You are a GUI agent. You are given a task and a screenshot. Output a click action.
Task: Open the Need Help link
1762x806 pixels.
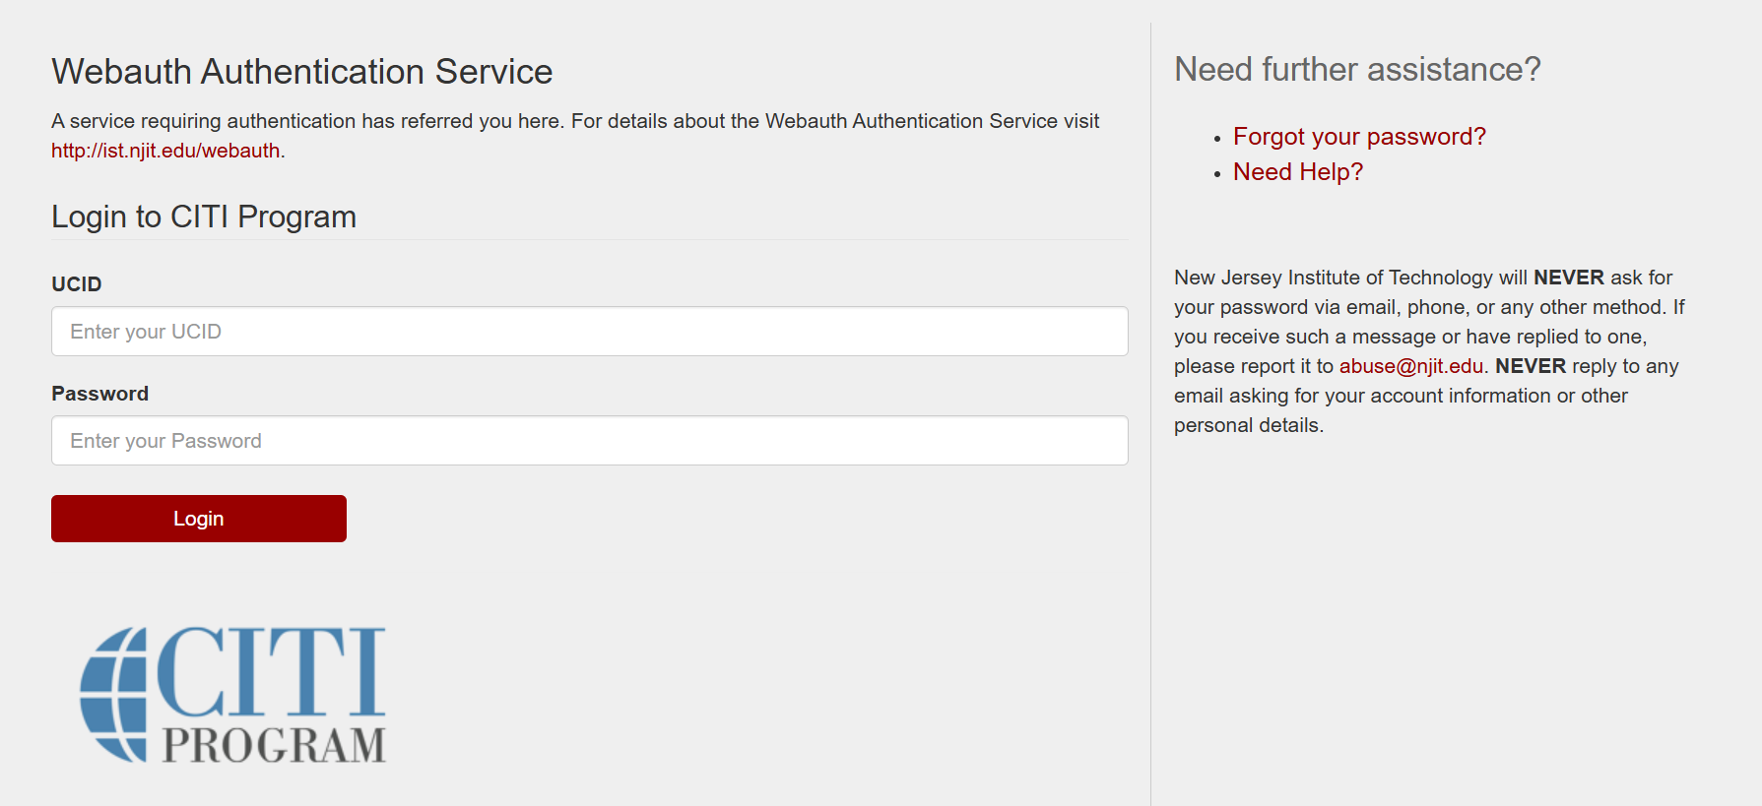1297,172
